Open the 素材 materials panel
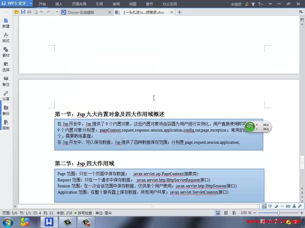Viewport: 305px width, 228px height. click(x=6, y=52)
